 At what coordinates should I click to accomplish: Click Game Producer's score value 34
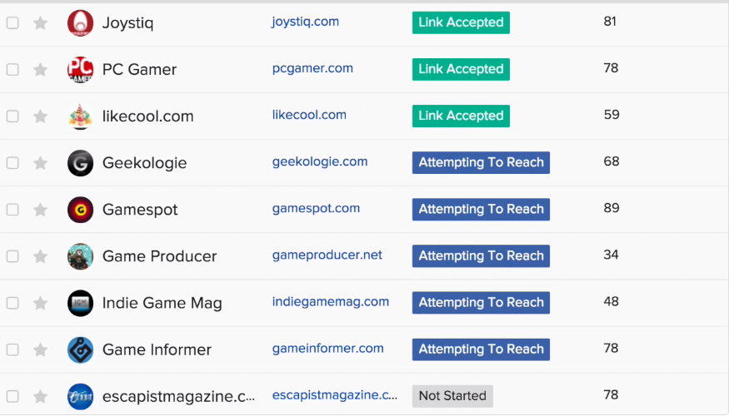(x=611, y=255)
